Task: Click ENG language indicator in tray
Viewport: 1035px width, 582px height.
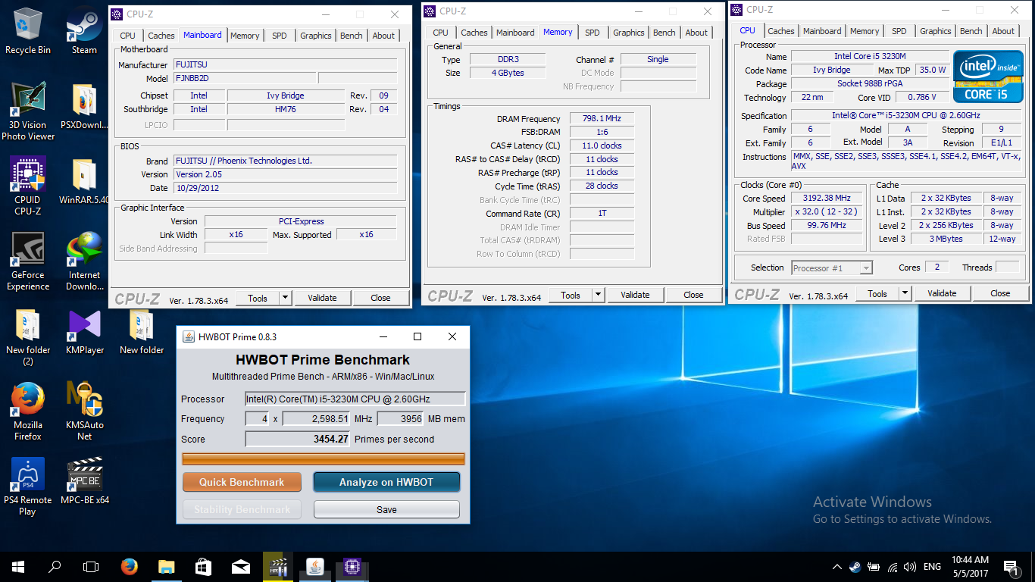Action: pyautogui.click(x=932, y=567)
